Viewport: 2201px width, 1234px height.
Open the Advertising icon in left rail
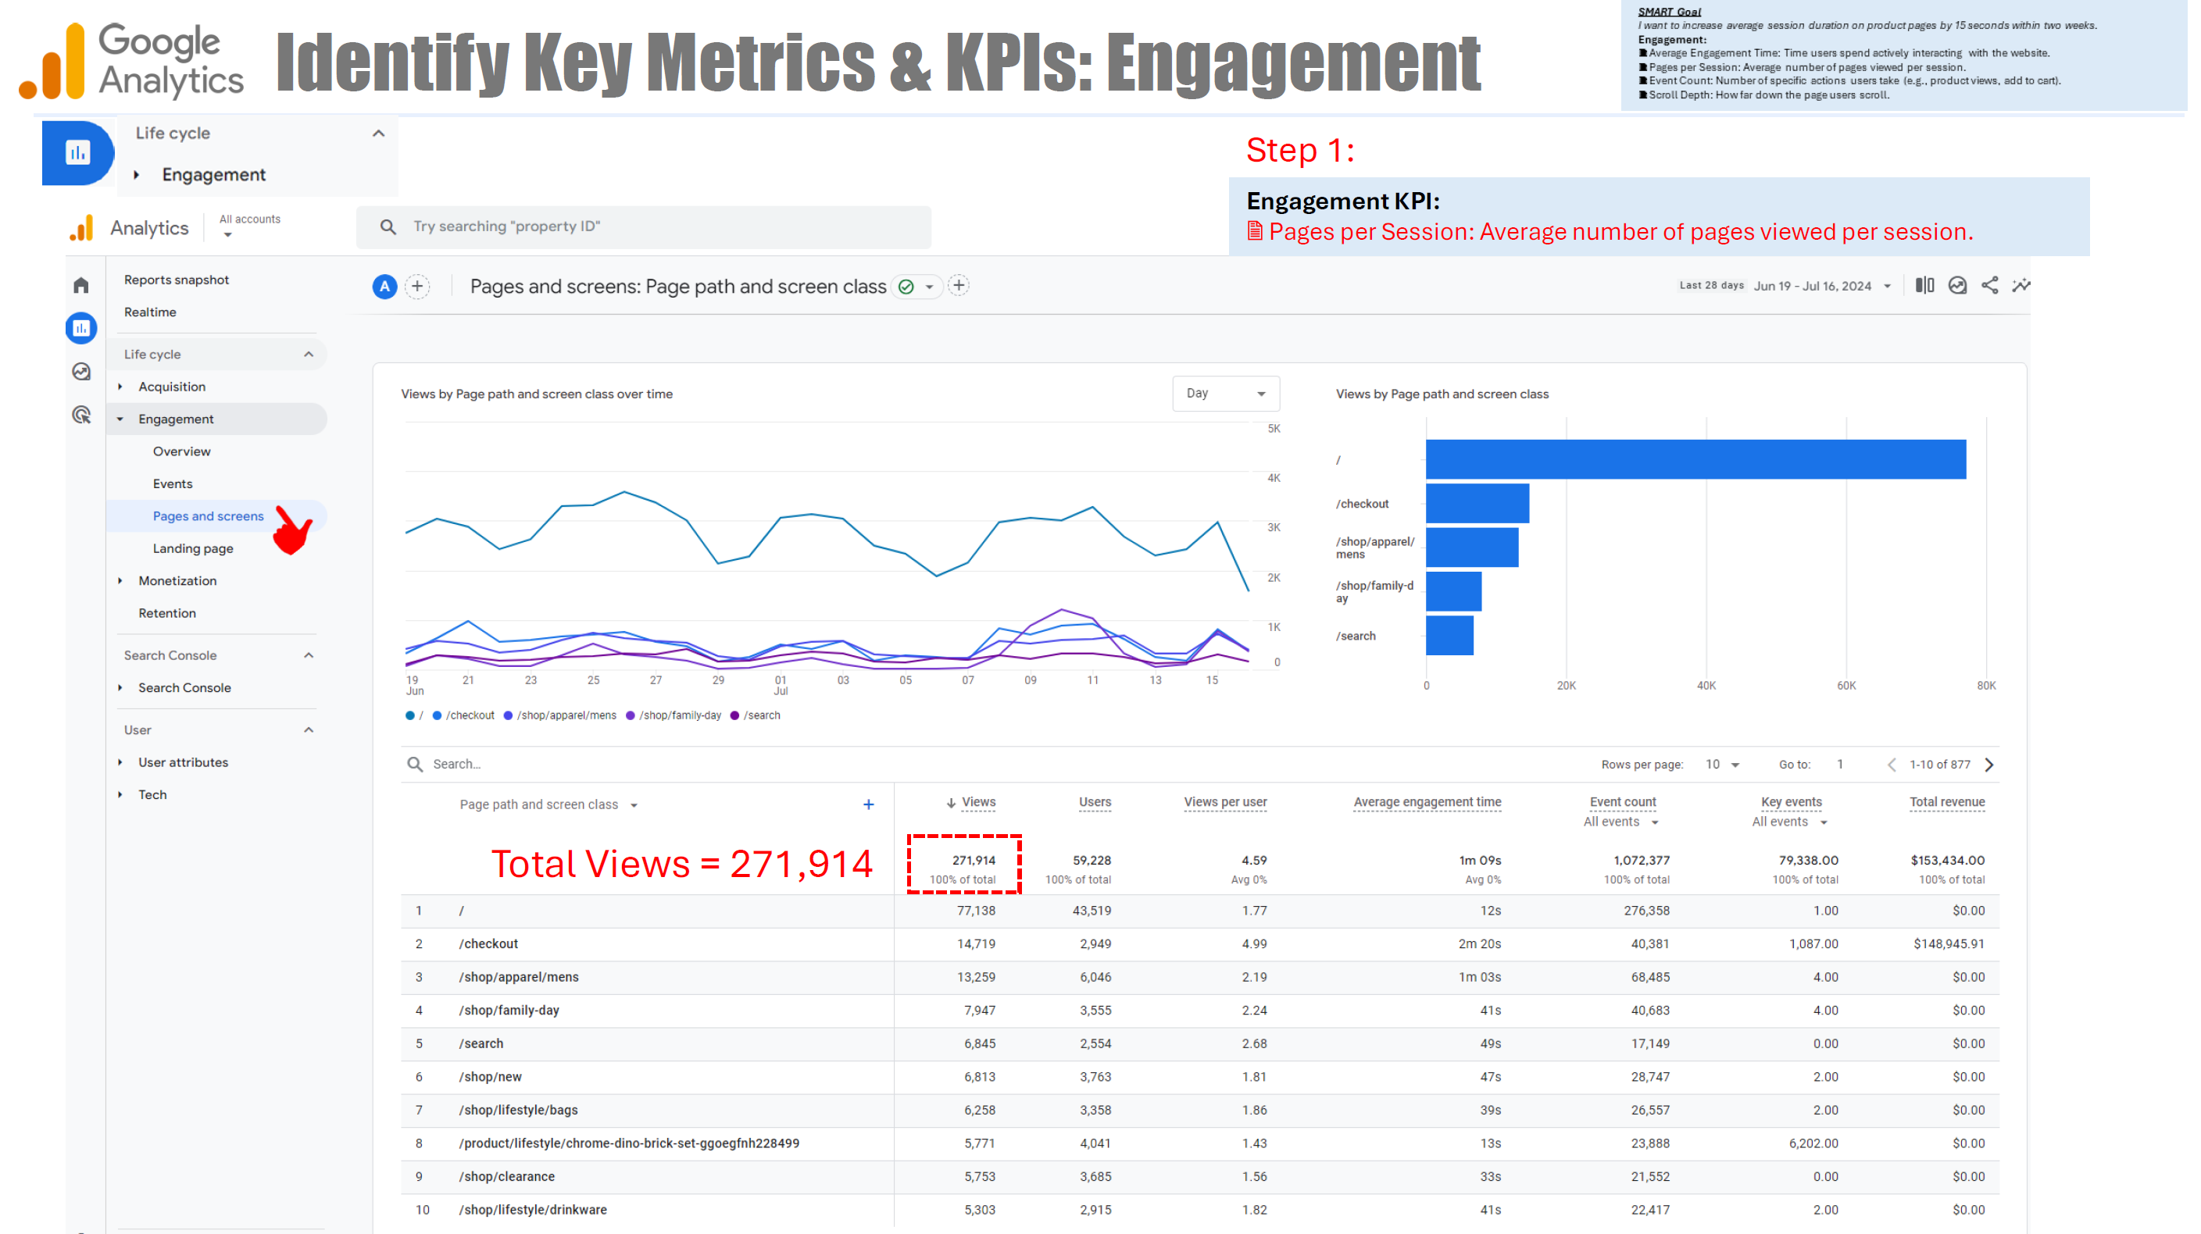coord(81,415)
